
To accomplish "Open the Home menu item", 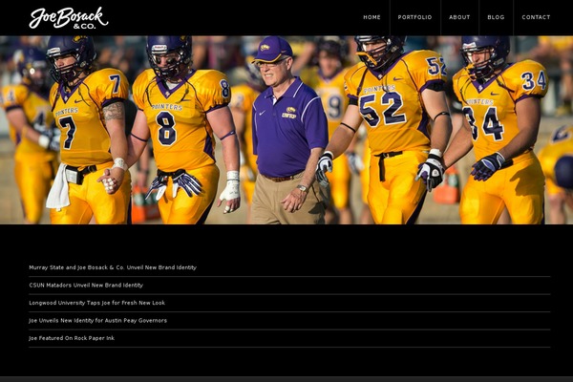I will coord(371,17).
